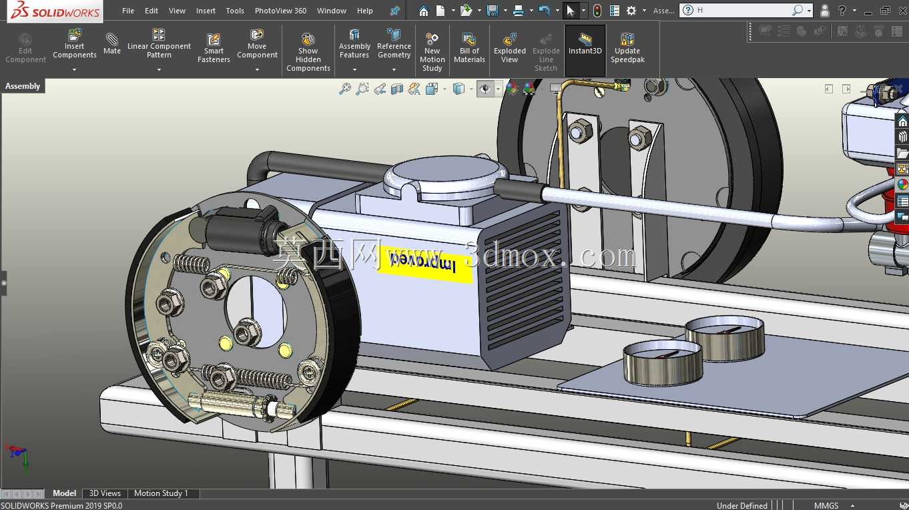Click the left panel collapse handle

pos(3,283)
